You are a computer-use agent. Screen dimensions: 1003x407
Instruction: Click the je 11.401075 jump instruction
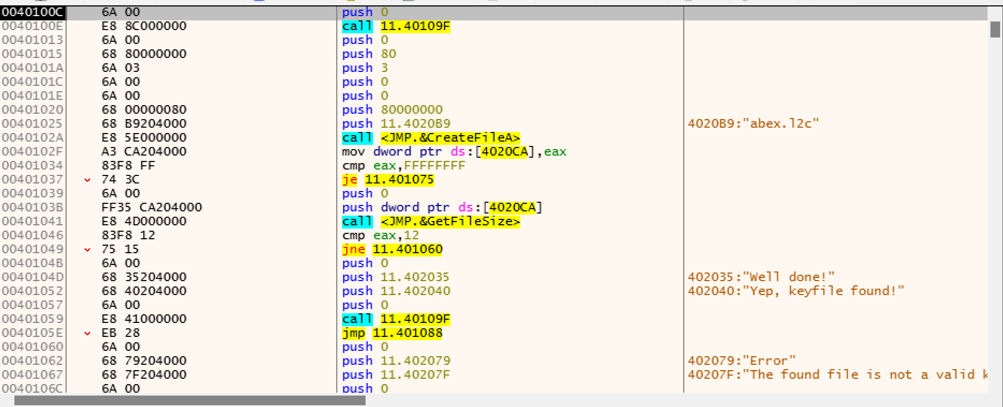pos(388,180)
